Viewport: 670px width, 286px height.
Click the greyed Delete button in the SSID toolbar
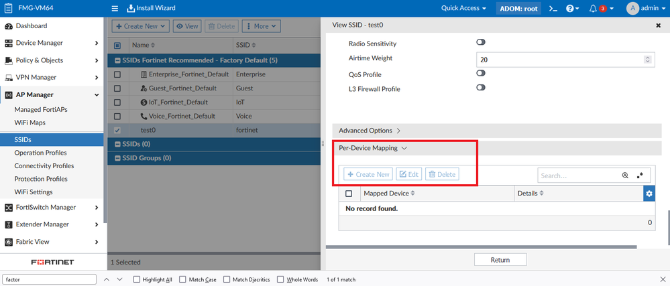click(x=221, y=26)
